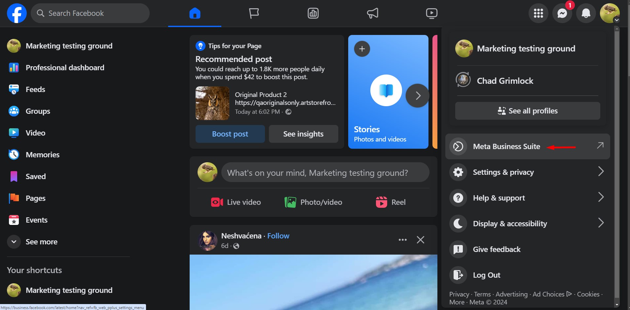The image size is (630, 310).
Task: Click into the Search Facebook field
Action: (90, 13)
